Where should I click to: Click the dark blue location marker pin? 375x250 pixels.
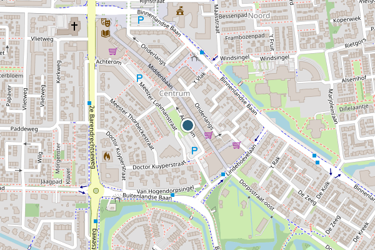187,125
